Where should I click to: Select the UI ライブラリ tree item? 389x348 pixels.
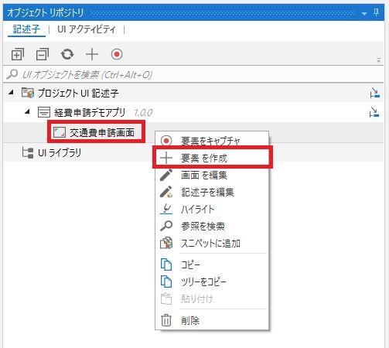pos(60,152)
